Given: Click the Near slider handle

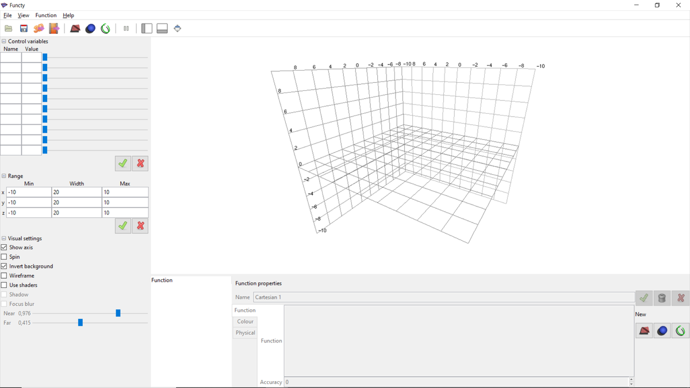Looking at the screenshot, I should pos(118,313).
